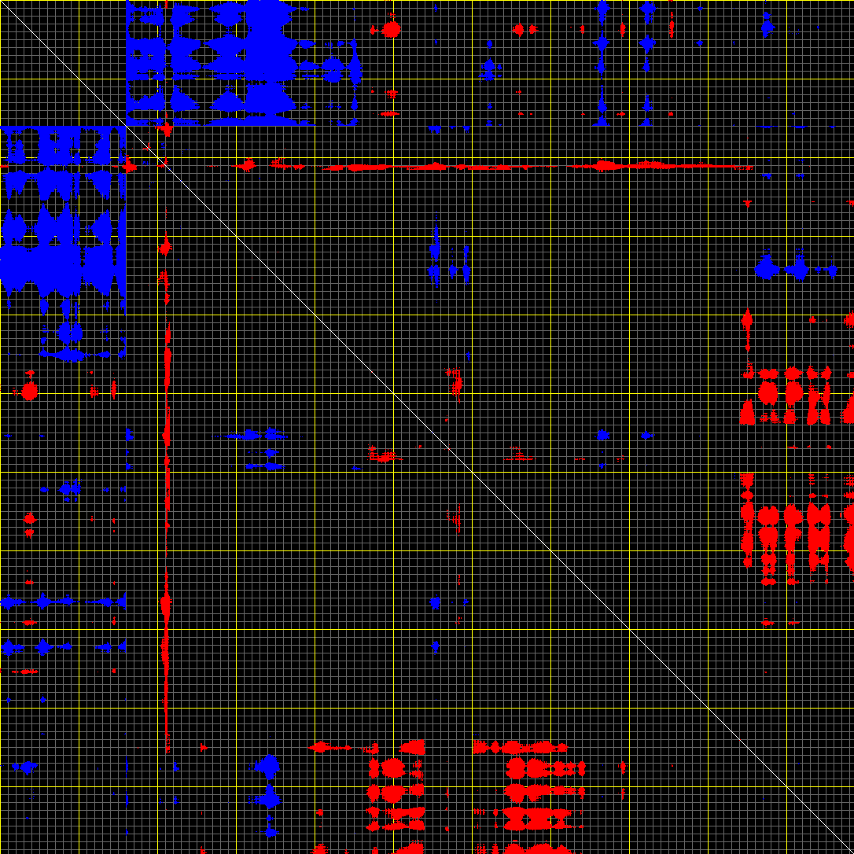Screen dimensions: 854x854
Task: Click the red teardrop blob topping right-edge red cluster
Action: pos(747,320)
